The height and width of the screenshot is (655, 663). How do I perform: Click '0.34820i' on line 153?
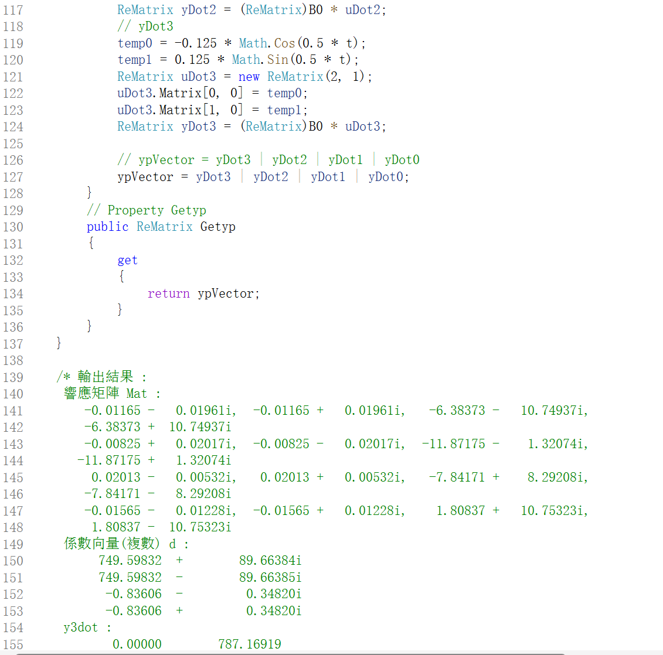tap(274, 610)
